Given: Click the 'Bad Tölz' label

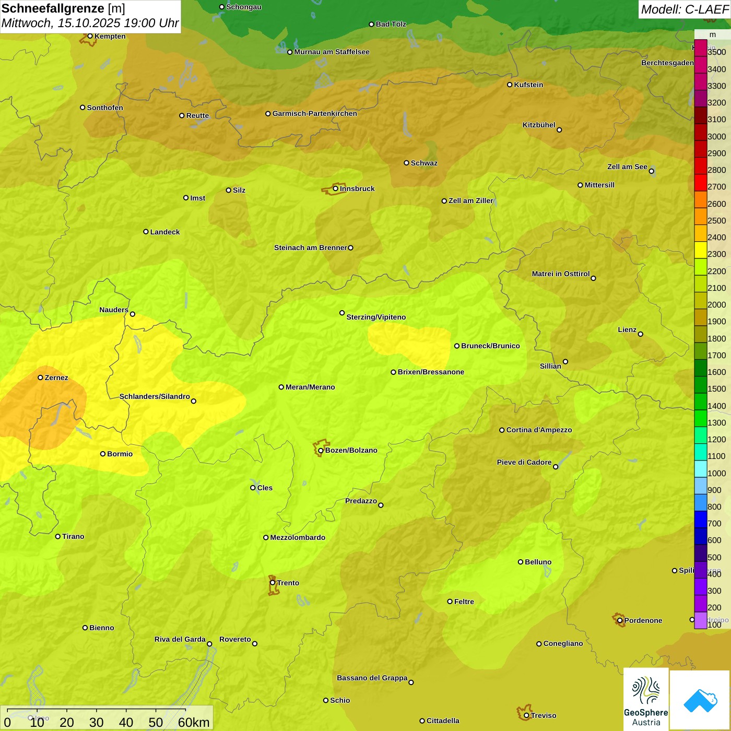Looking at the screenshot, I should click(391, 24).
